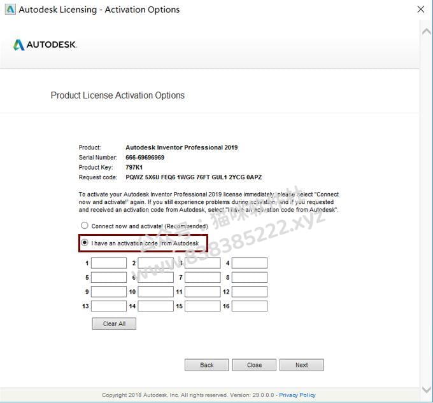Click Autodesk Inventor Professional 2019 product name
433x403 pixels.
(x=181, y=147)
